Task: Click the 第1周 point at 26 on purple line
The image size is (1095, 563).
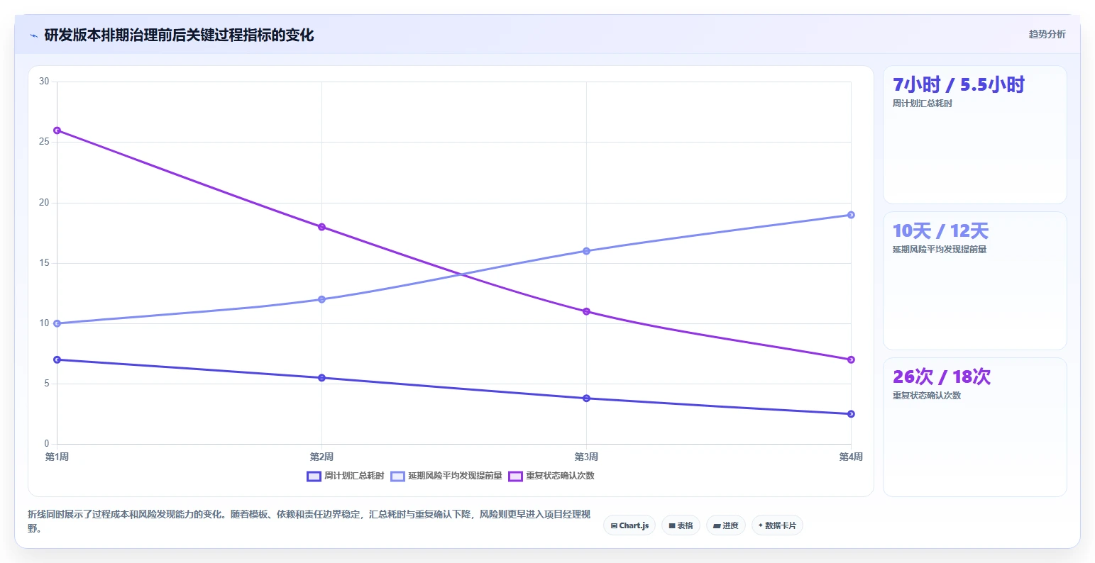Action: [57, 130]
